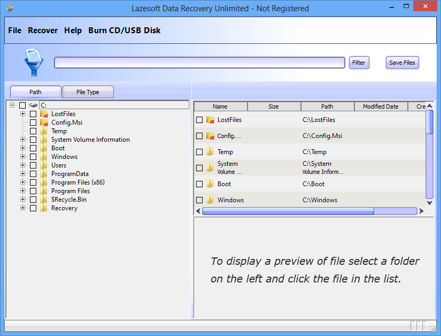Viewport: 441px width, 336px height.
Task: Check the Windows entry in the tree
Action: tap(33, 156)
